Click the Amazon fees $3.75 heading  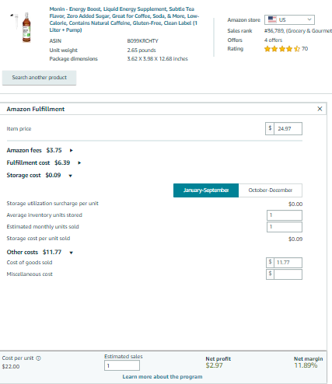(x=34, y=150)
